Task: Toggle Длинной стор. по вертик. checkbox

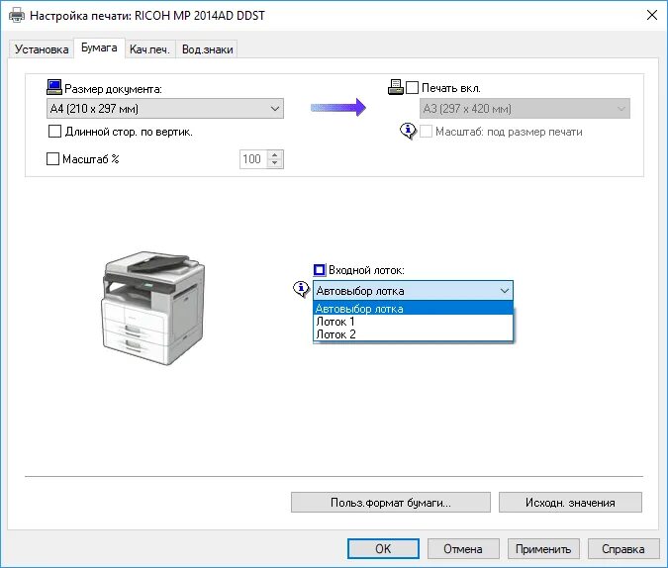Action: 54,132
